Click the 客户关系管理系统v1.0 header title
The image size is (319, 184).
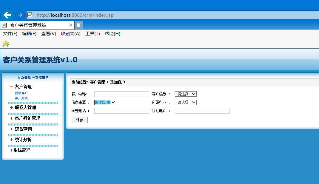click(x=40, y=60)
